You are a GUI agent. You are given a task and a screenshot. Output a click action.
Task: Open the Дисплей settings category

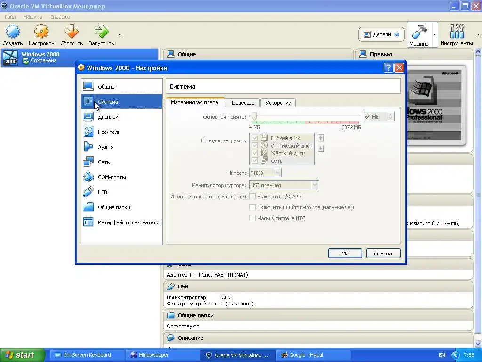[x=122, y=117]
